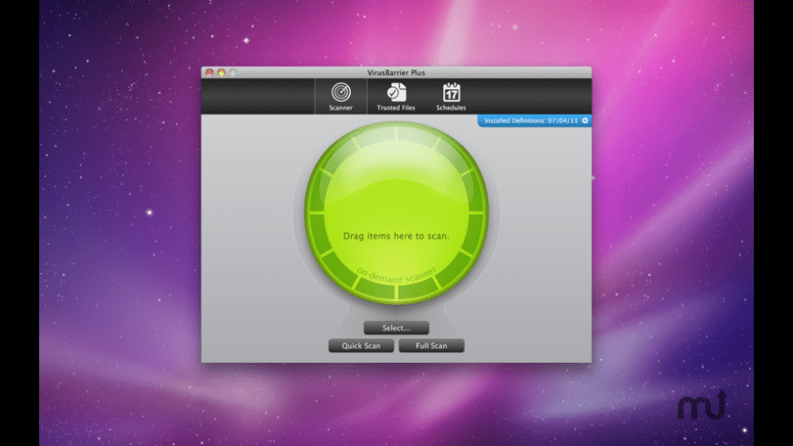Screen dimensions: 793x446
Task: Click the green on-demand scanner orb
Action: click(x=396, y=212)
